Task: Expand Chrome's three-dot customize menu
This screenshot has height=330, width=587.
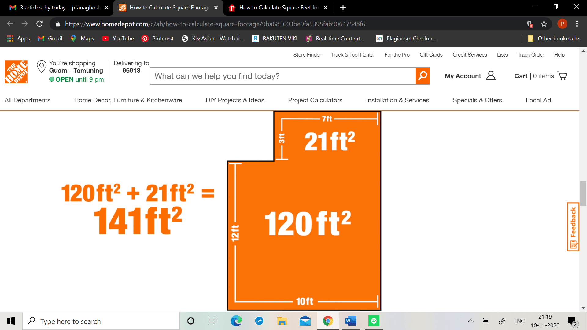Action: (577, 24)
